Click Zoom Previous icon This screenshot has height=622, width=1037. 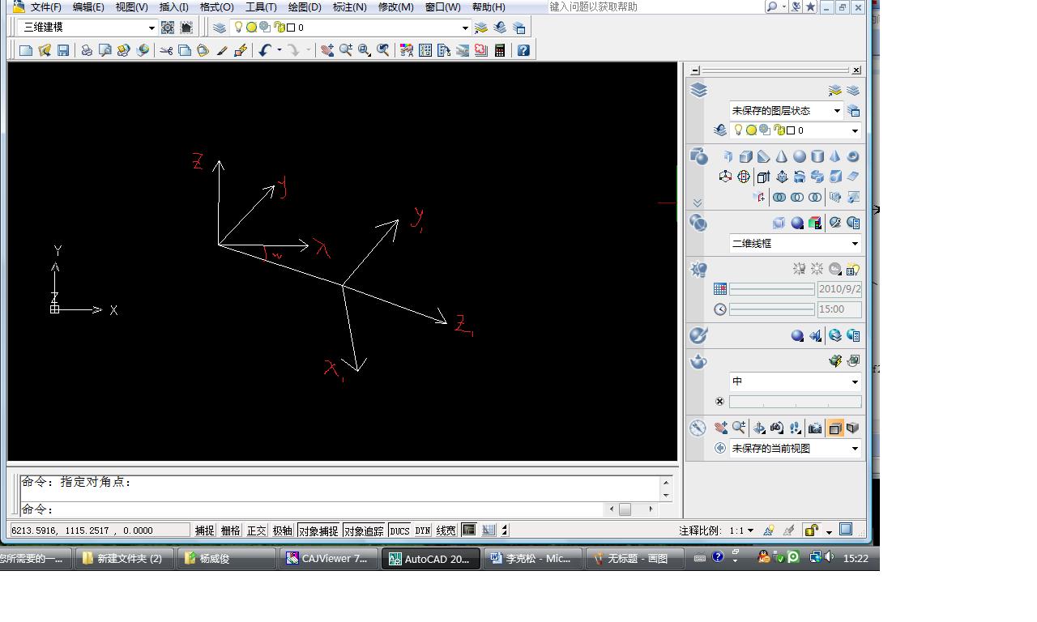click(x=383, y=50)
